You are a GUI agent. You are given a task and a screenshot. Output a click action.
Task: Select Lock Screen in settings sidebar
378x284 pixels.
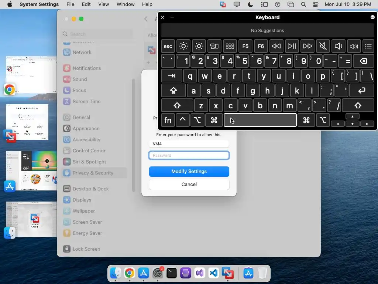[x=94, y=249]
